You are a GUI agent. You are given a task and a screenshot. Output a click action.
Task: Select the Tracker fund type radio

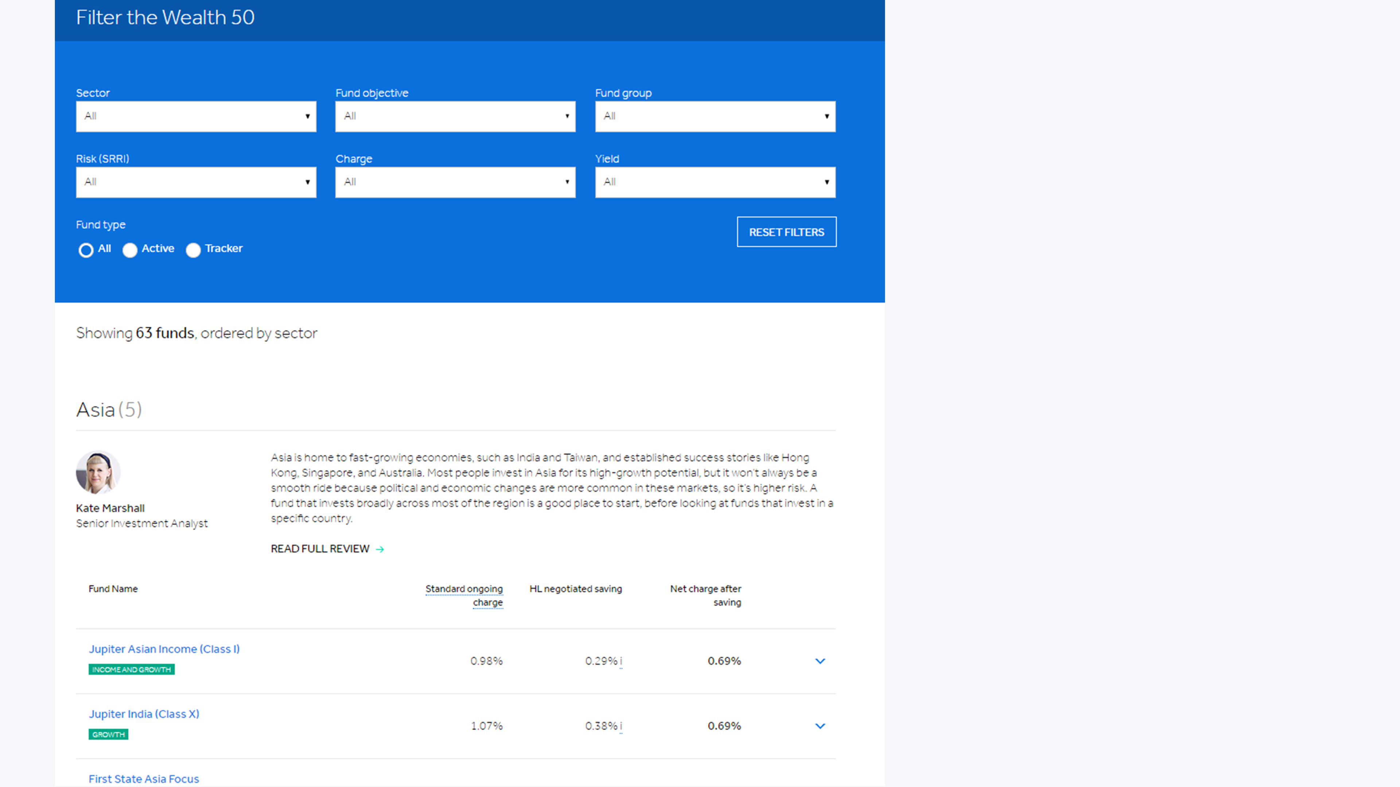193,250
